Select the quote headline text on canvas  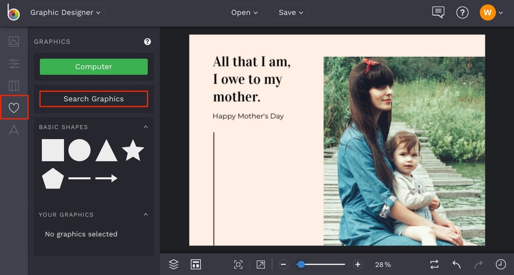click(x=252, y=79)
